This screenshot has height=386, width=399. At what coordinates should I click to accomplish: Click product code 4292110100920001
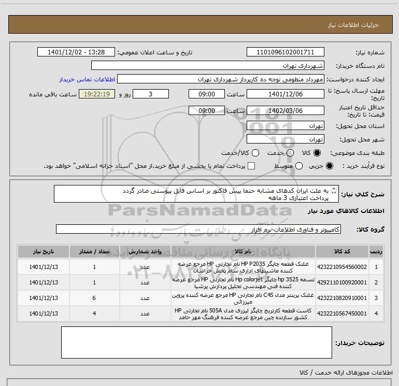tap(342, 282)
